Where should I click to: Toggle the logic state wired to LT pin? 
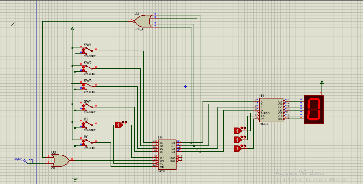[x=238, y=149]
